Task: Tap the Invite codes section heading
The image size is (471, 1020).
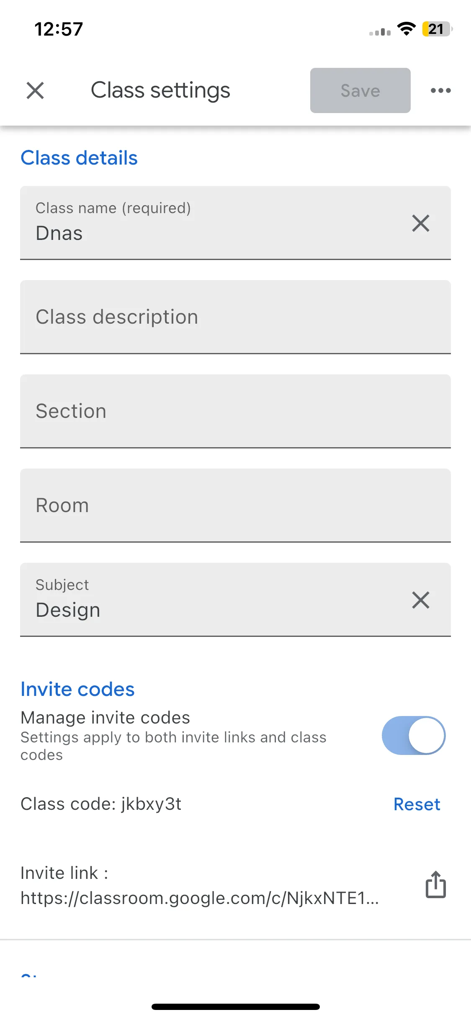Action: coord(77,689)
